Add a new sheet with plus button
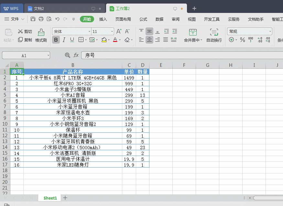 tap(65, 198)
